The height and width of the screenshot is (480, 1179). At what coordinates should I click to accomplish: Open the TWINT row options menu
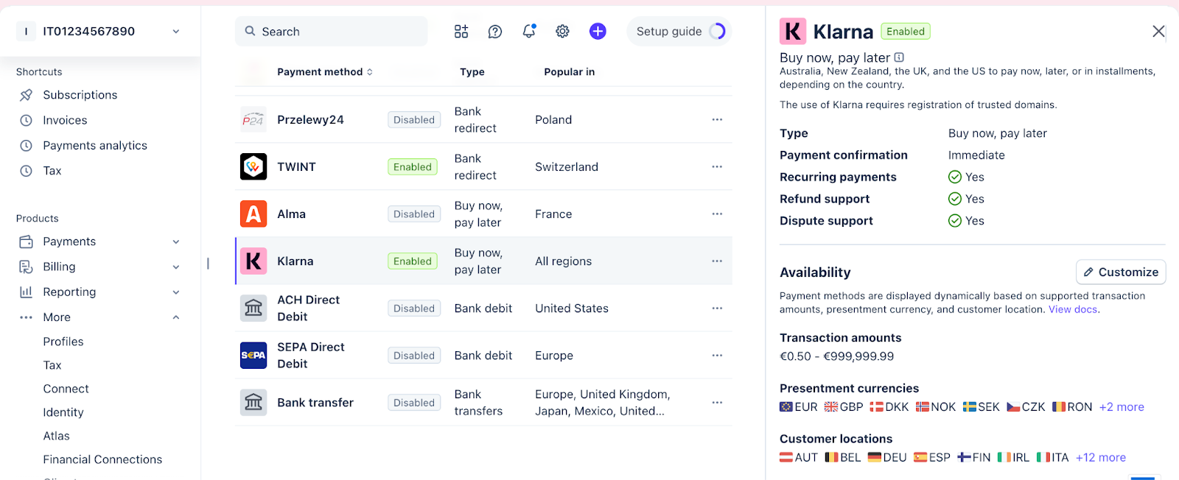[x=717, y=166]
